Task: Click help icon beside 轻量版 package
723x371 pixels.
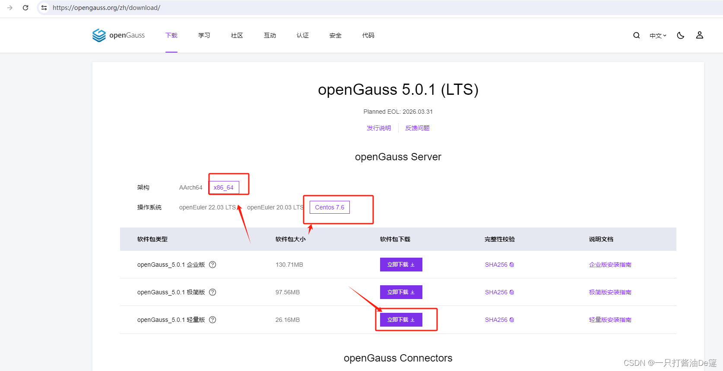Action: [x=212, y=320]
